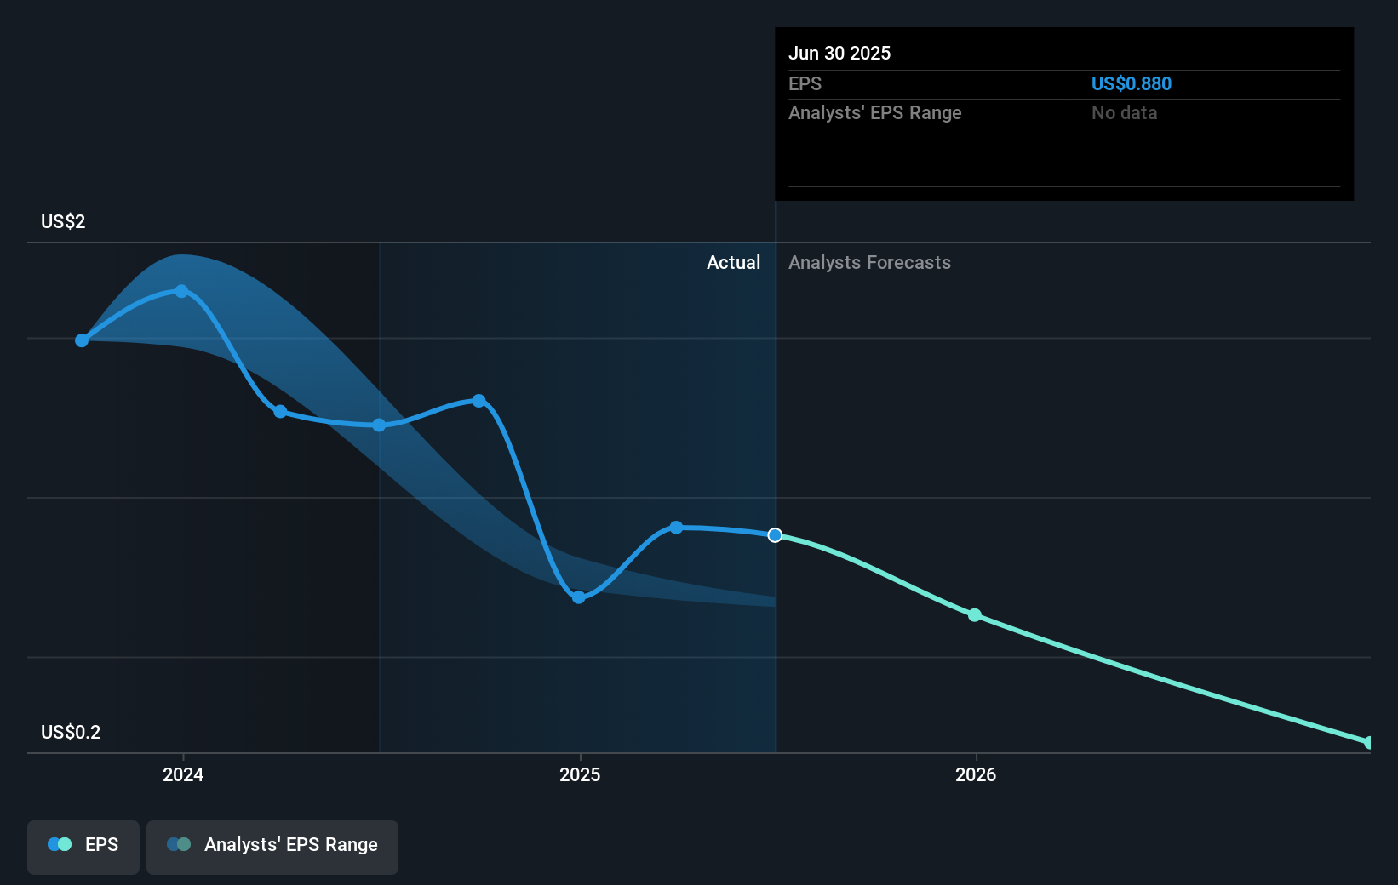Click the blue EPS legend dot
Screen dimensions: 1398x885
click(x=54, y=844)
